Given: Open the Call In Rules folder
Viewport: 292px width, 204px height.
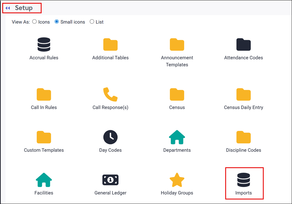Looking at the screenshot, I should 44,95.
